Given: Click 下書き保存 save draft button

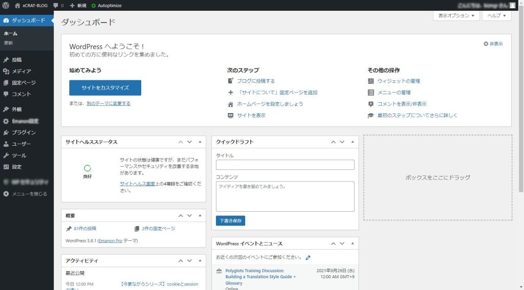Looking at the screenshot, I should click(231, 221).
